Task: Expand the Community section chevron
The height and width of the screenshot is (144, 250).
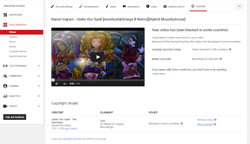Action: point(39,76)
